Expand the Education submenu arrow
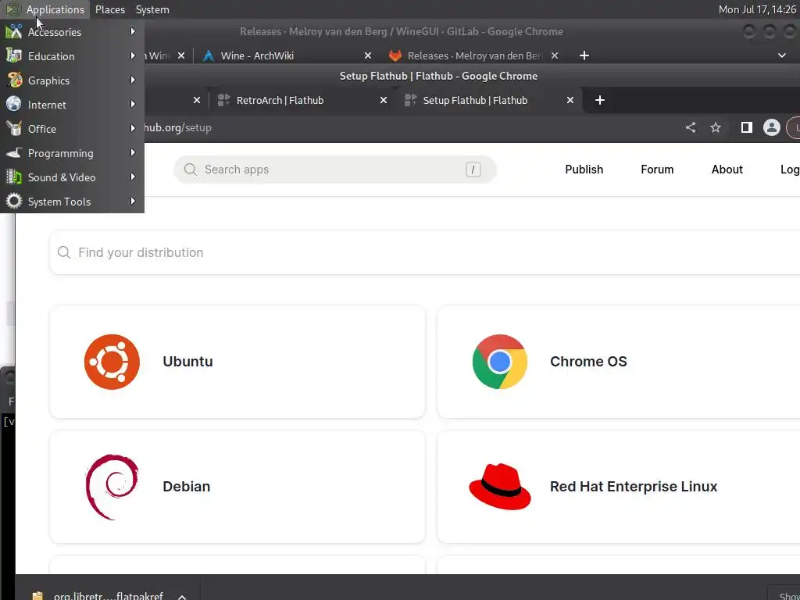 tap(133, 55)
